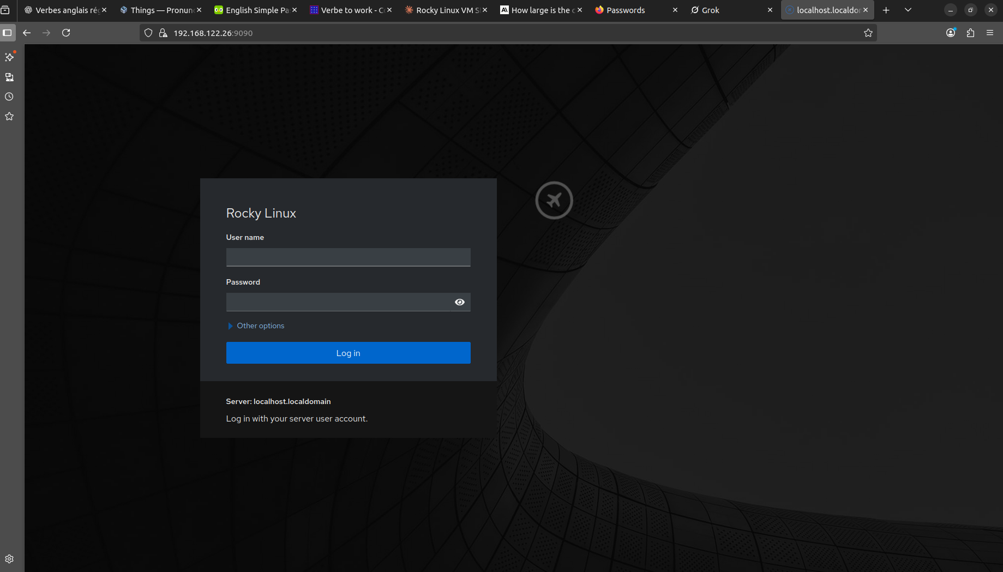1003x572 pixels.
Task: Close the Verbes anglais tab
Action: point(104,10)
